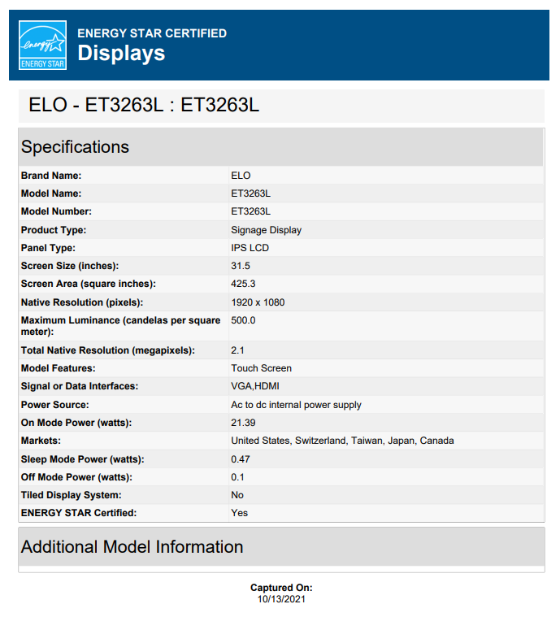
Task: Click the ENERGY STAR logo icon
Action: tap(42, 45)
